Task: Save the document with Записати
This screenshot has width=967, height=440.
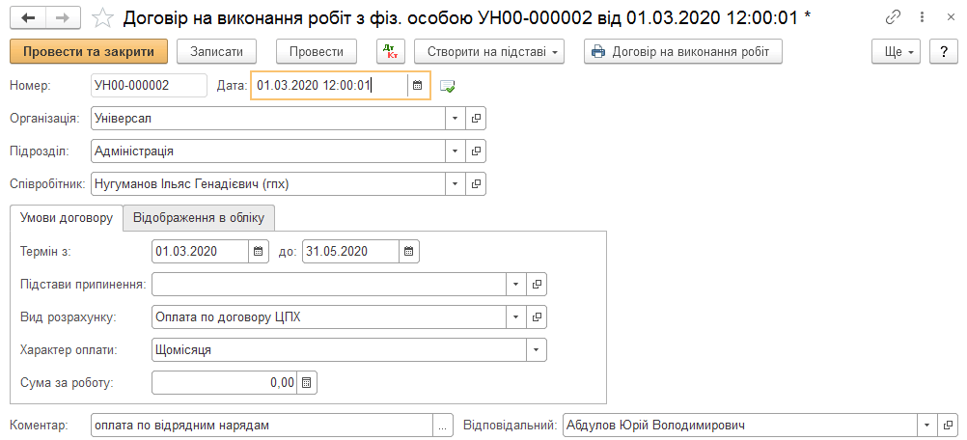Action: click(x=216, y=52)
